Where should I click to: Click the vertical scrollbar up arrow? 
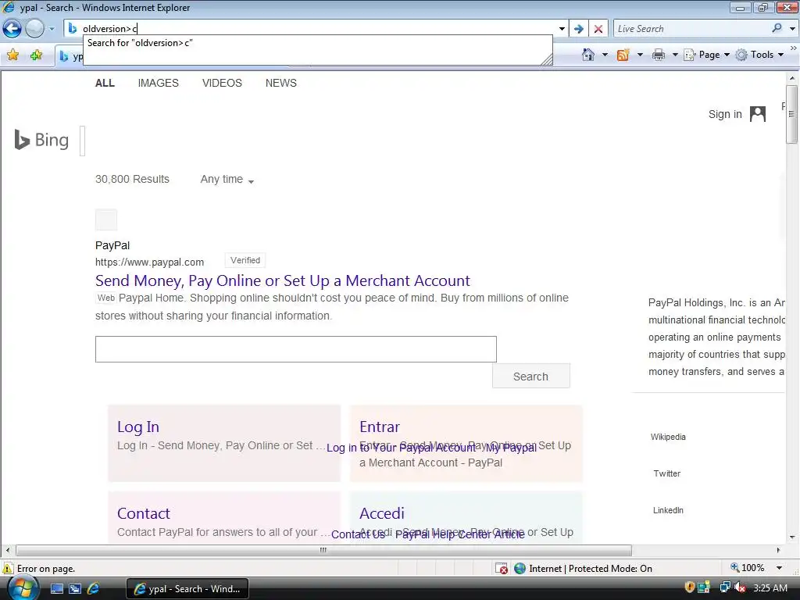pos(792,79)
